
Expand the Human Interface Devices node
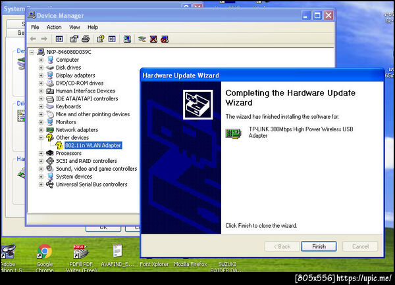coord(41,91)
